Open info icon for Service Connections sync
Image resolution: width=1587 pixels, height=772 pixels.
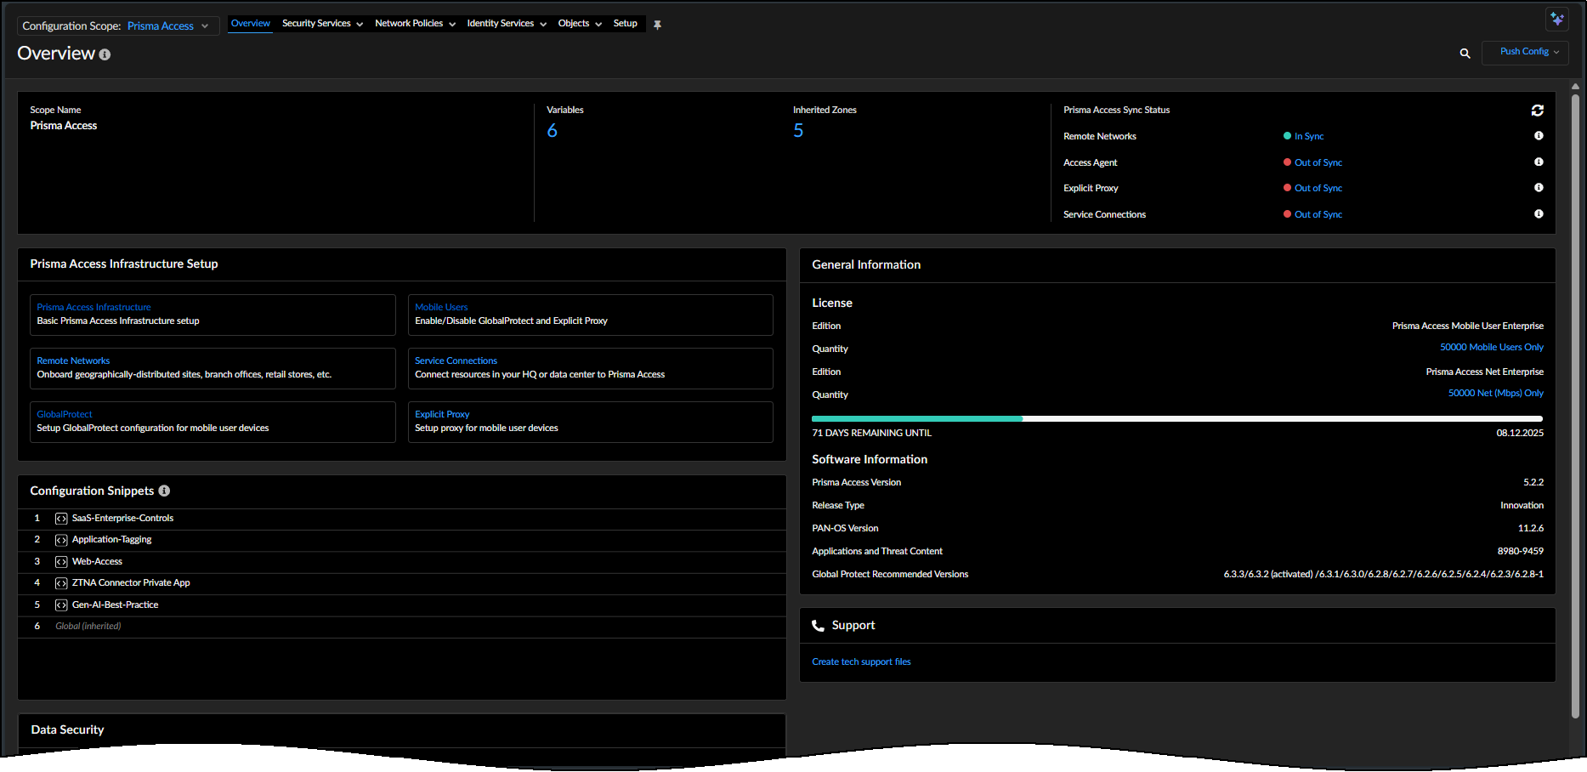click(x=1538, y=214)
